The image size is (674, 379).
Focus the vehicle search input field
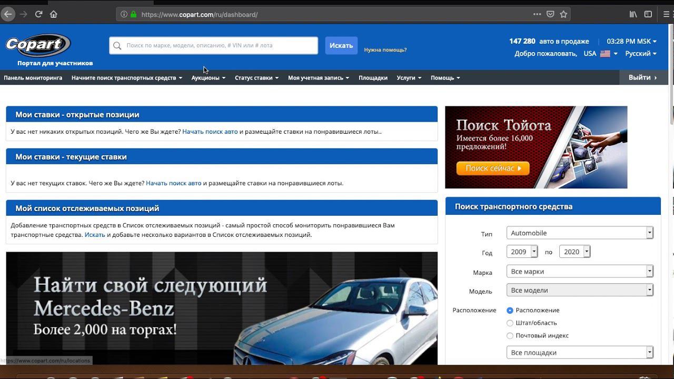pos(214,45)
